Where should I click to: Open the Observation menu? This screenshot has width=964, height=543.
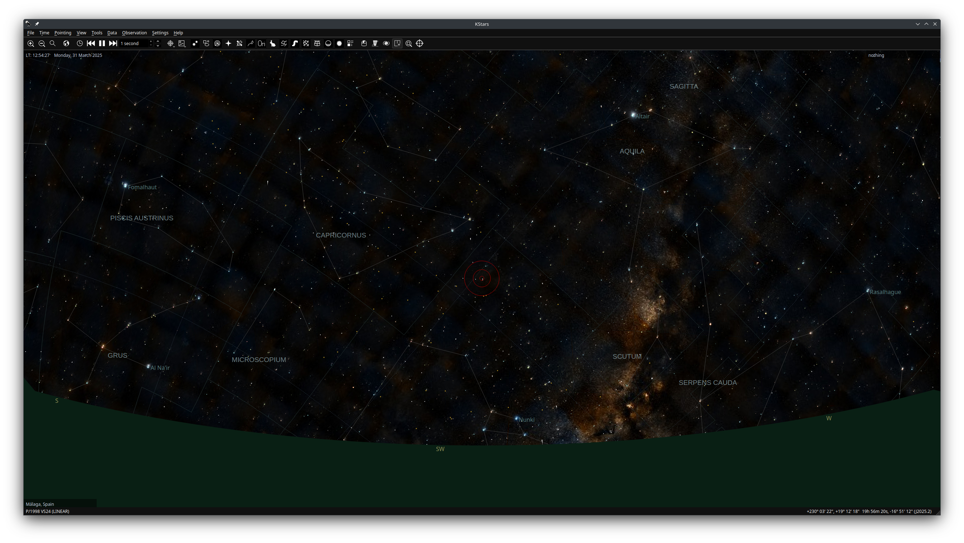coord(134,33)
